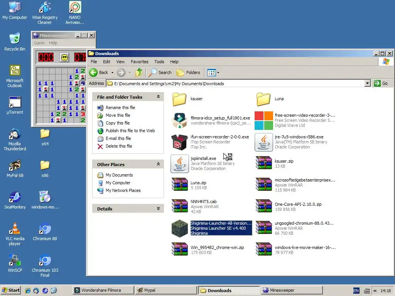Select the µTorrent desktop shortcut
This screenshot has height=296, width=395.
pyautogui.click(x=15, y=105)
